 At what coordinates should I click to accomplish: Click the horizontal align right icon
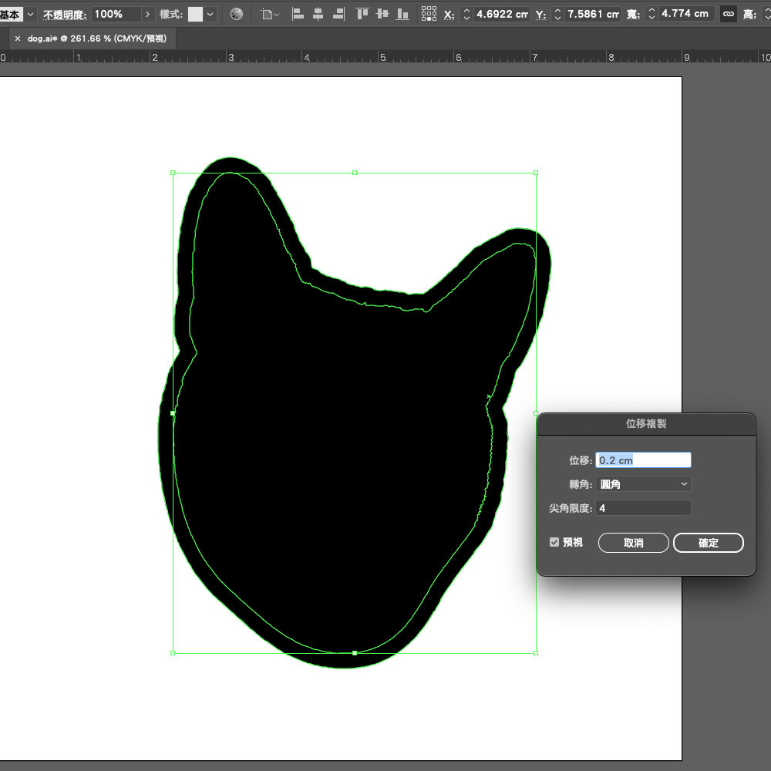point(337,14)
